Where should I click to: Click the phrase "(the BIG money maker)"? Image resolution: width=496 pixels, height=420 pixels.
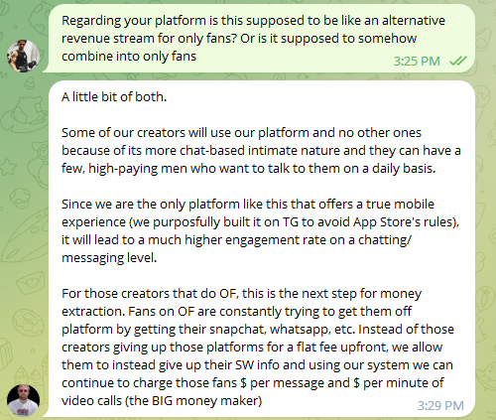[x=193, y=401]
